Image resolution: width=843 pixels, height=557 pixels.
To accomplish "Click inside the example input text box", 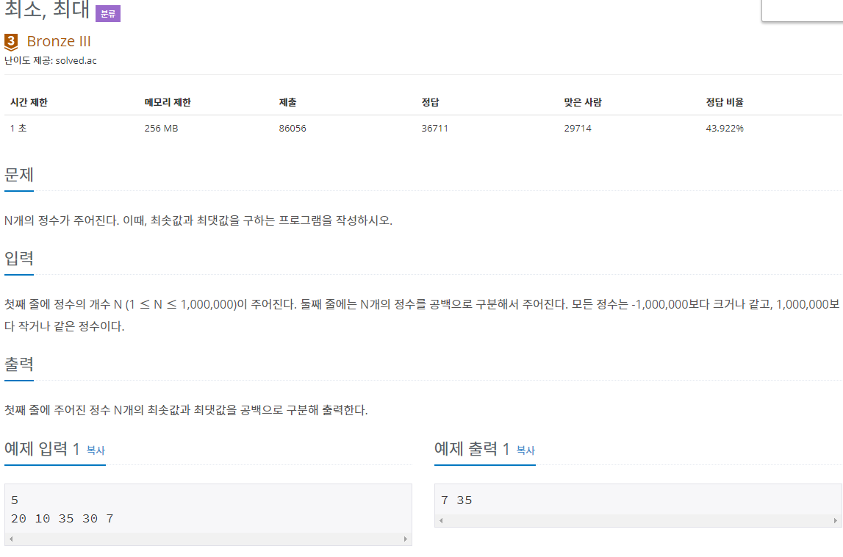I will [x=208, y=509].
